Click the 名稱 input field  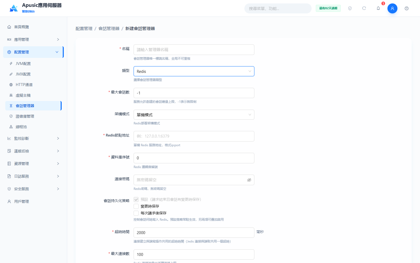[194, 50]
